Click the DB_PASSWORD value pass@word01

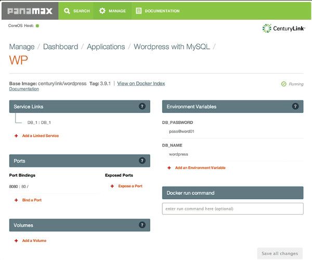(x=181, y=131)
